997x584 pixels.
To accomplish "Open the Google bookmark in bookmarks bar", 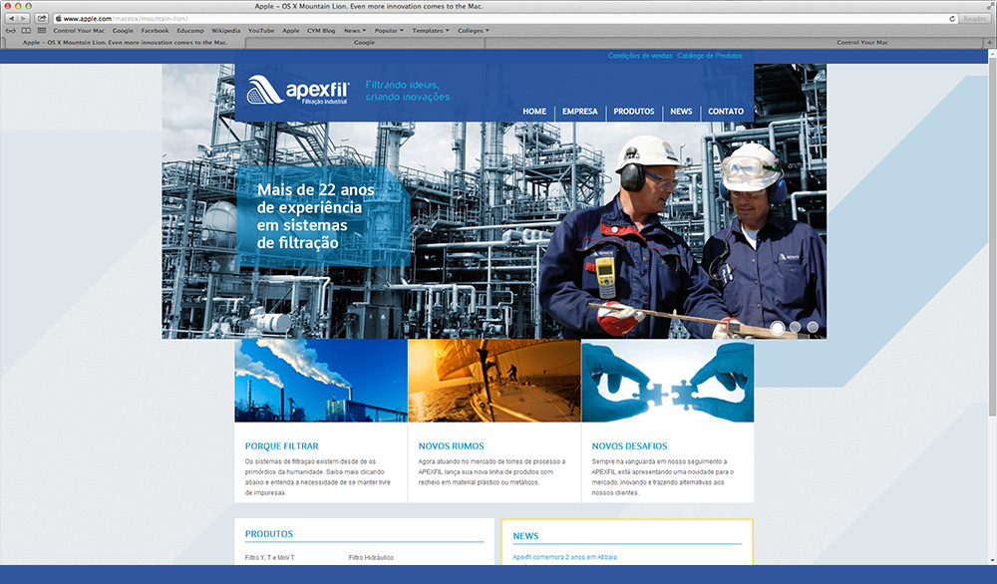I will tap(123, 31).
